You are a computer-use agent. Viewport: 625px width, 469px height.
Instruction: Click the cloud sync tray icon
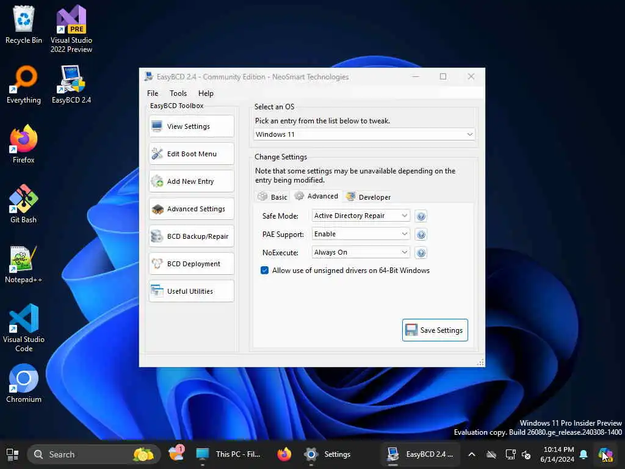(491, 454)
